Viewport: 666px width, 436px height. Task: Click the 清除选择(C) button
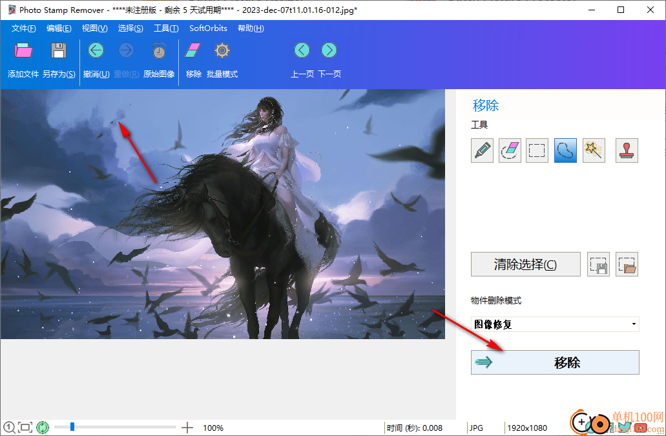click(x=525, y=264)
